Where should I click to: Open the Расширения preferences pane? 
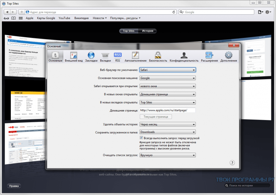click(209, 57)
